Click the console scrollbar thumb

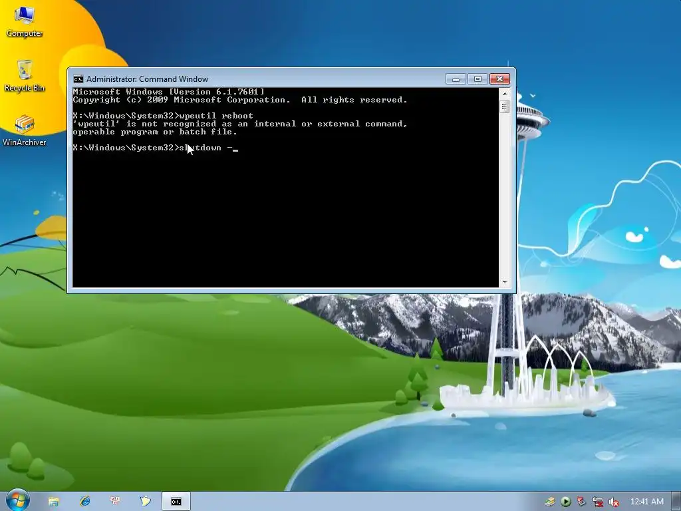click(x=504, y=106)
